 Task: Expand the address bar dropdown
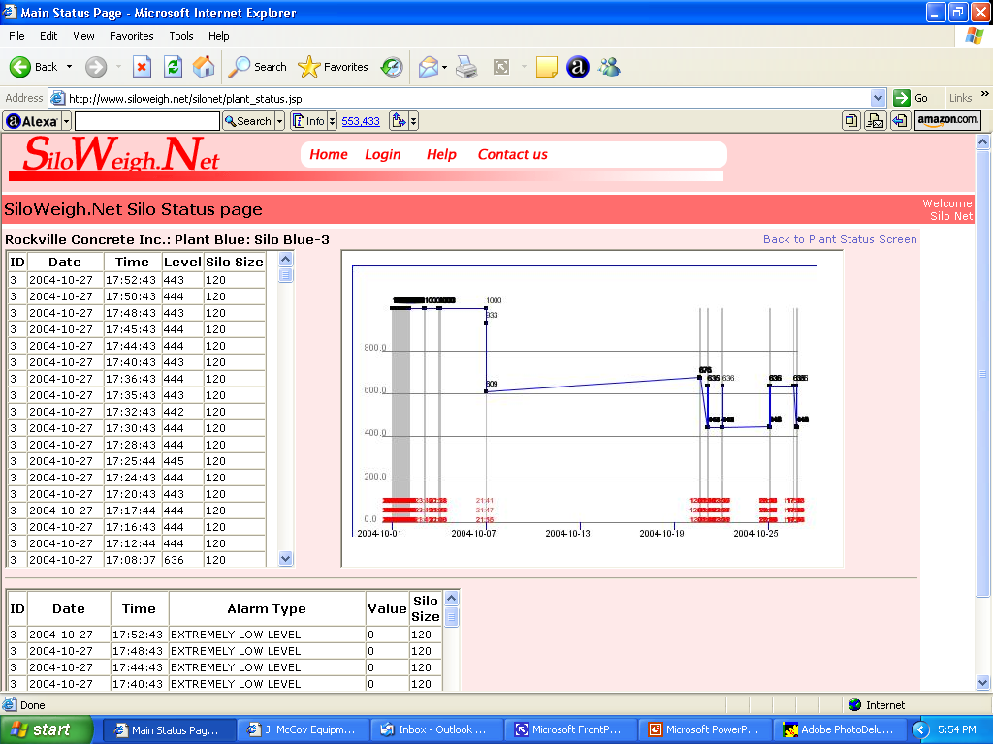click(x=878, y=98)
